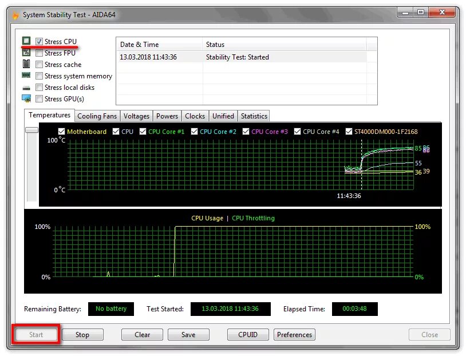Viewport: 466px width, 356px height.
Task: Click the GPU icon beside Stress GPU(s)
Action: (26, 98)
